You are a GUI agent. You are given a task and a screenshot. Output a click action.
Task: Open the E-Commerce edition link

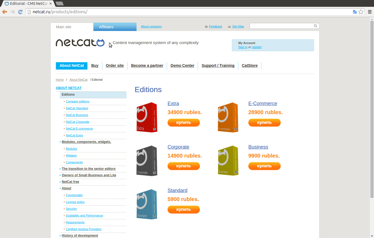click(x=262, y=104)
